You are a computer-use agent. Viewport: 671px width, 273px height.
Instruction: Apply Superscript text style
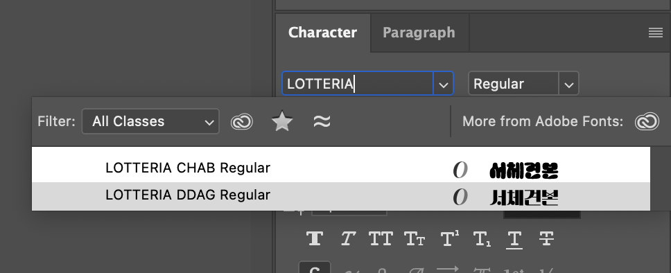449,239
